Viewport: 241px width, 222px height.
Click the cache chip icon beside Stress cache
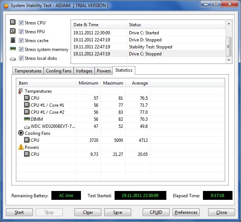(13, 40)
